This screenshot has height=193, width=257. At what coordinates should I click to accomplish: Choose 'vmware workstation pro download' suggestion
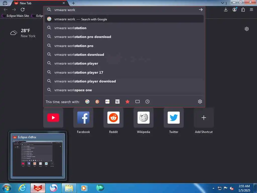pyautogui.click(x=124, y=37)
